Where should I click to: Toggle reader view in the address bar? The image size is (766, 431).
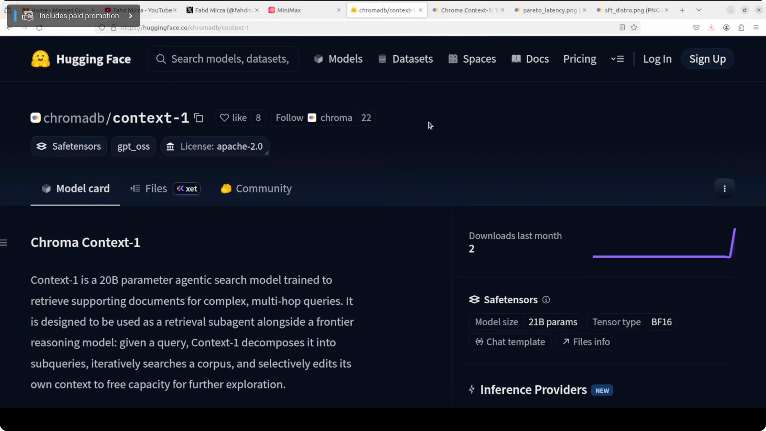pyautogui.click(x=622, y=28)
